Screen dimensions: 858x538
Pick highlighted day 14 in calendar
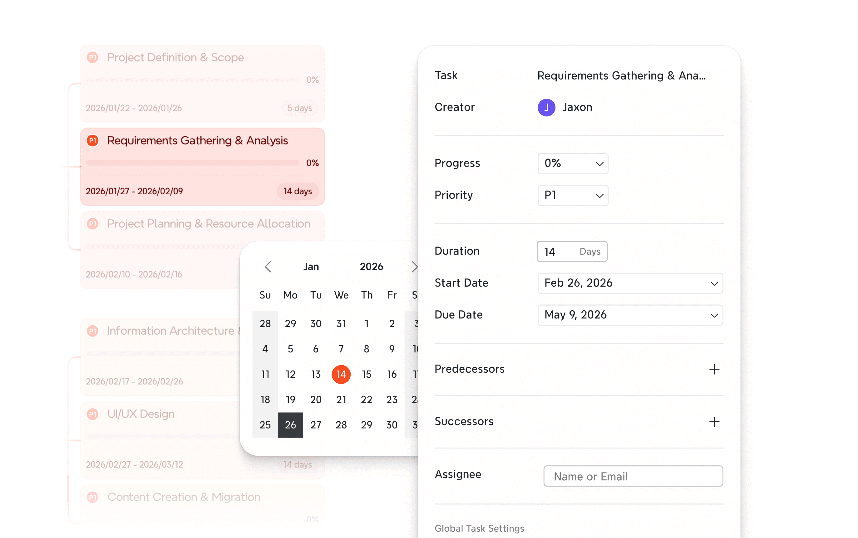tap(341, 374)
